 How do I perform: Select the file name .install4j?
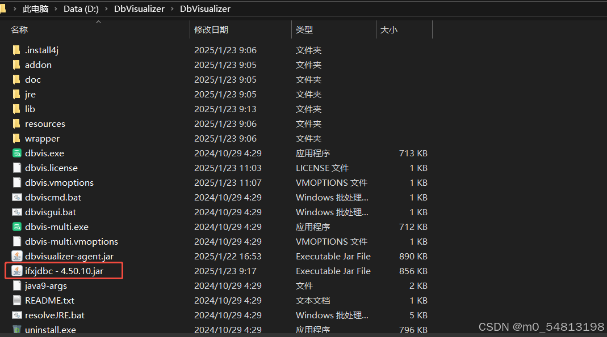click(x=42, y=50)
